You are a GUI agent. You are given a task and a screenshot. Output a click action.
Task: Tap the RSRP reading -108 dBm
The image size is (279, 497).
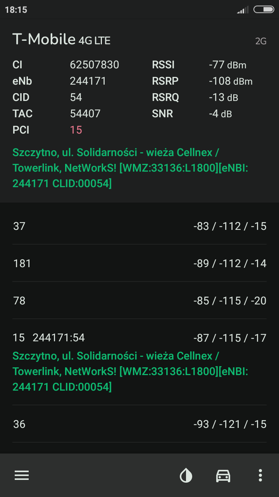[230, 81]
